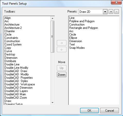Click the Move Down button
The image size is (123, 116).
click(x=61, y=75)
